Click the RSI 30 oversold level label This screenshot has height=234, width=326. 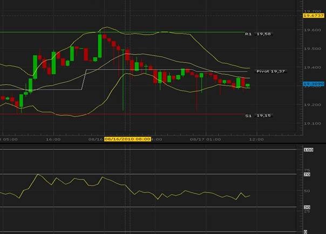[307, 207]
